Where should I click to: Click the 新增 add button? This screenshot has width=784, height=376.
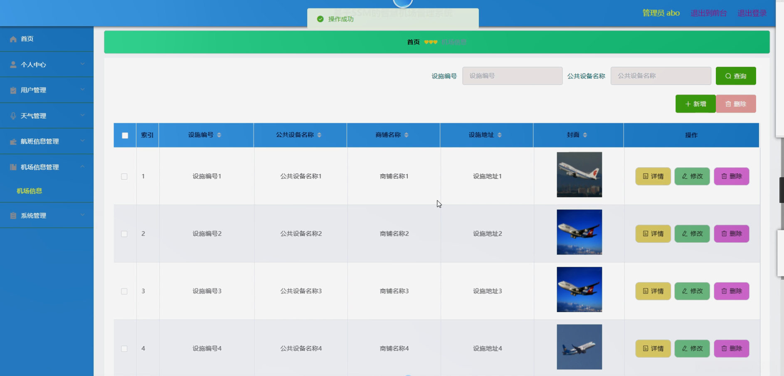[695, 104]
